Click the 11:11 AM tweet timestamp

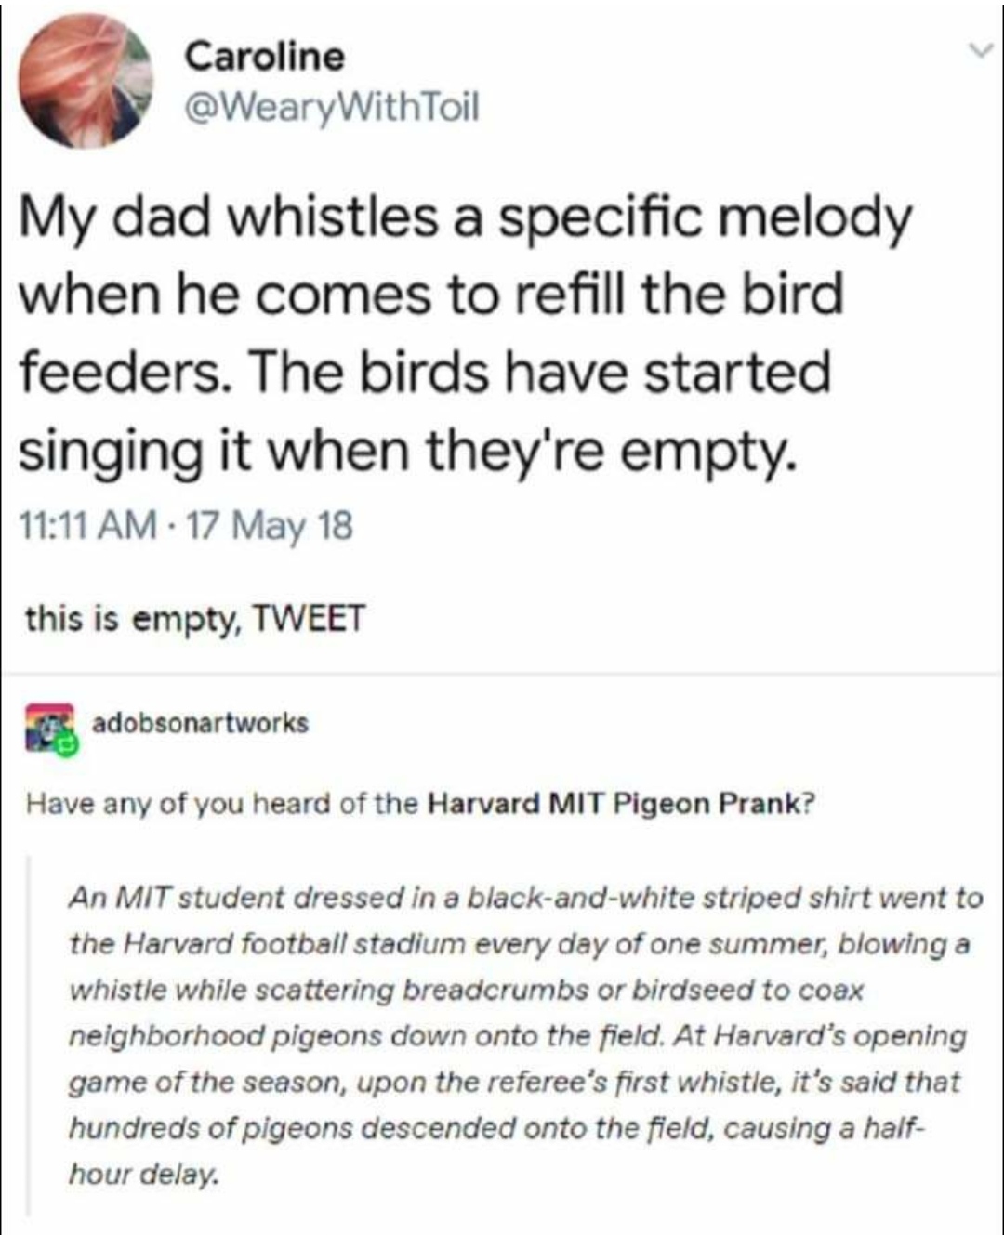87,526
